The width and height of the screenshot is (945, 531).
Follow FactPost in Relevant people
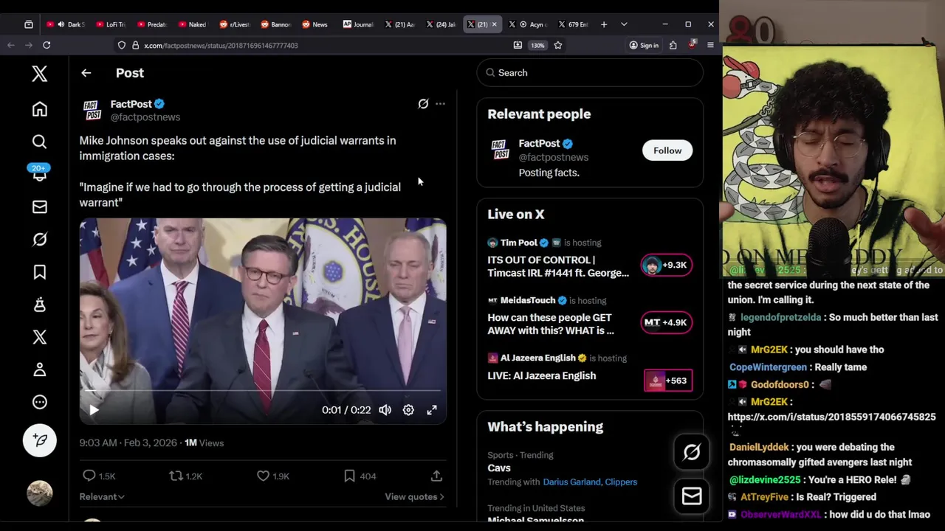[667, 150]
